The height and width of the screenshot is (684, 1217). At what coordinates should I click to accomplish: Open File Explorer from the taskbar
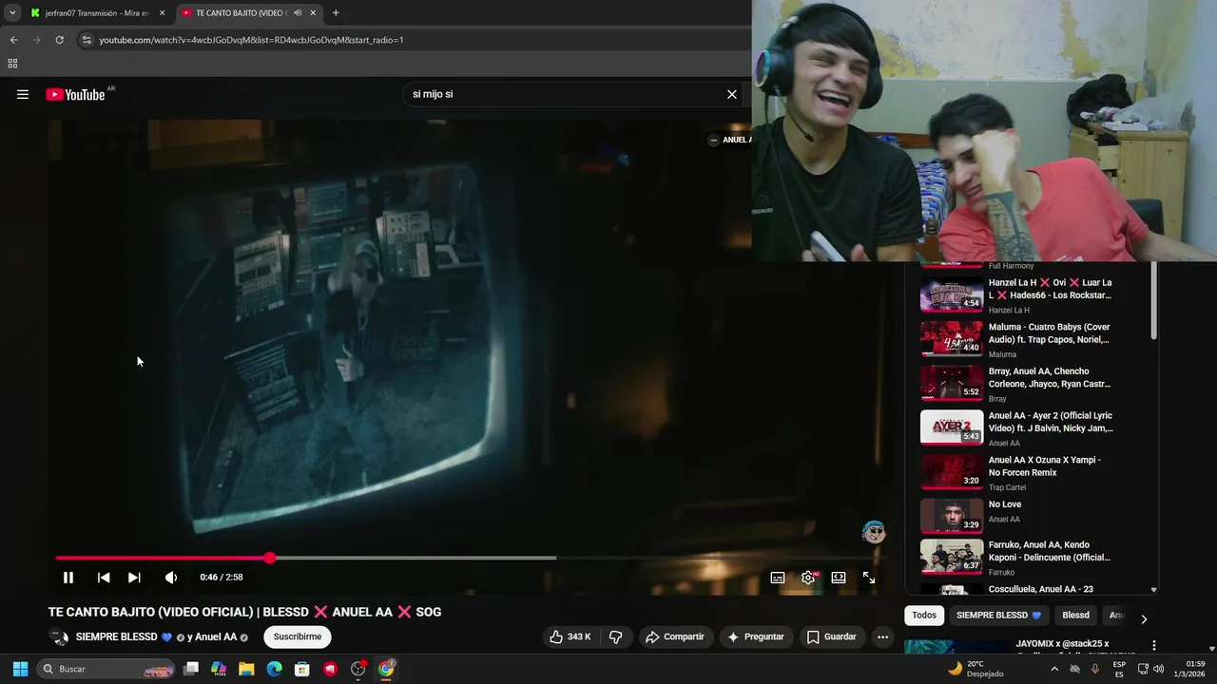point(246,669)
